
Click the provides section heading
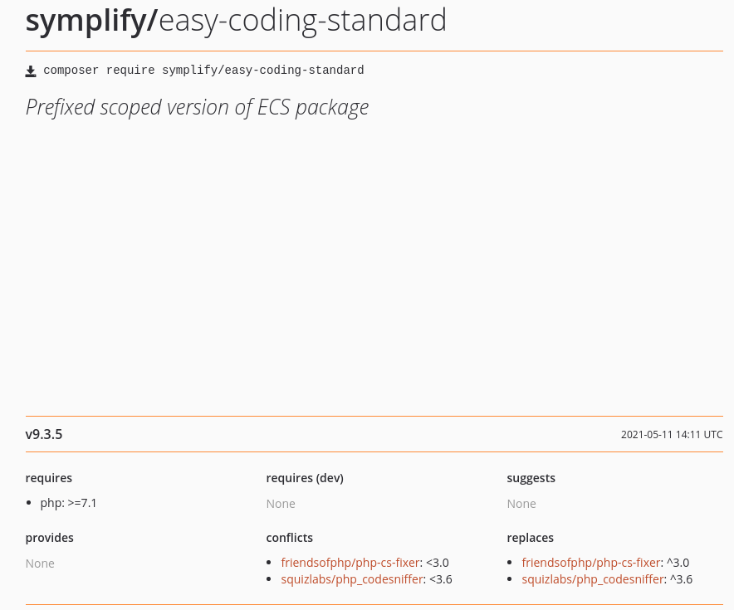click(x=49, y=537)
